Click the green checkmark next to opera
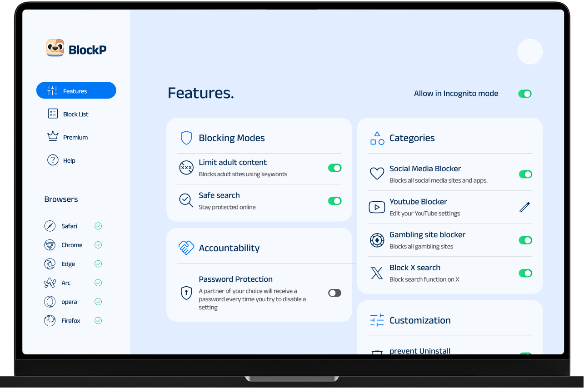Viewport: 584px width, 388px height. 98,302
